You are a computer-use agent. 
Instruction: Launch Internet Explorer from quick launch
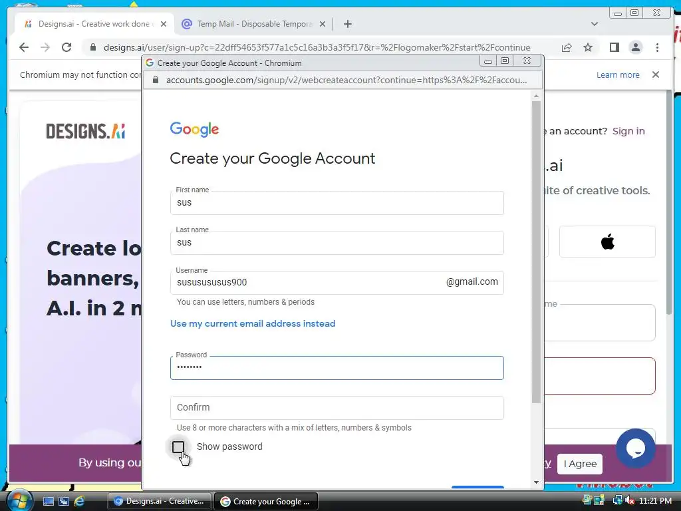coord(80,502)
